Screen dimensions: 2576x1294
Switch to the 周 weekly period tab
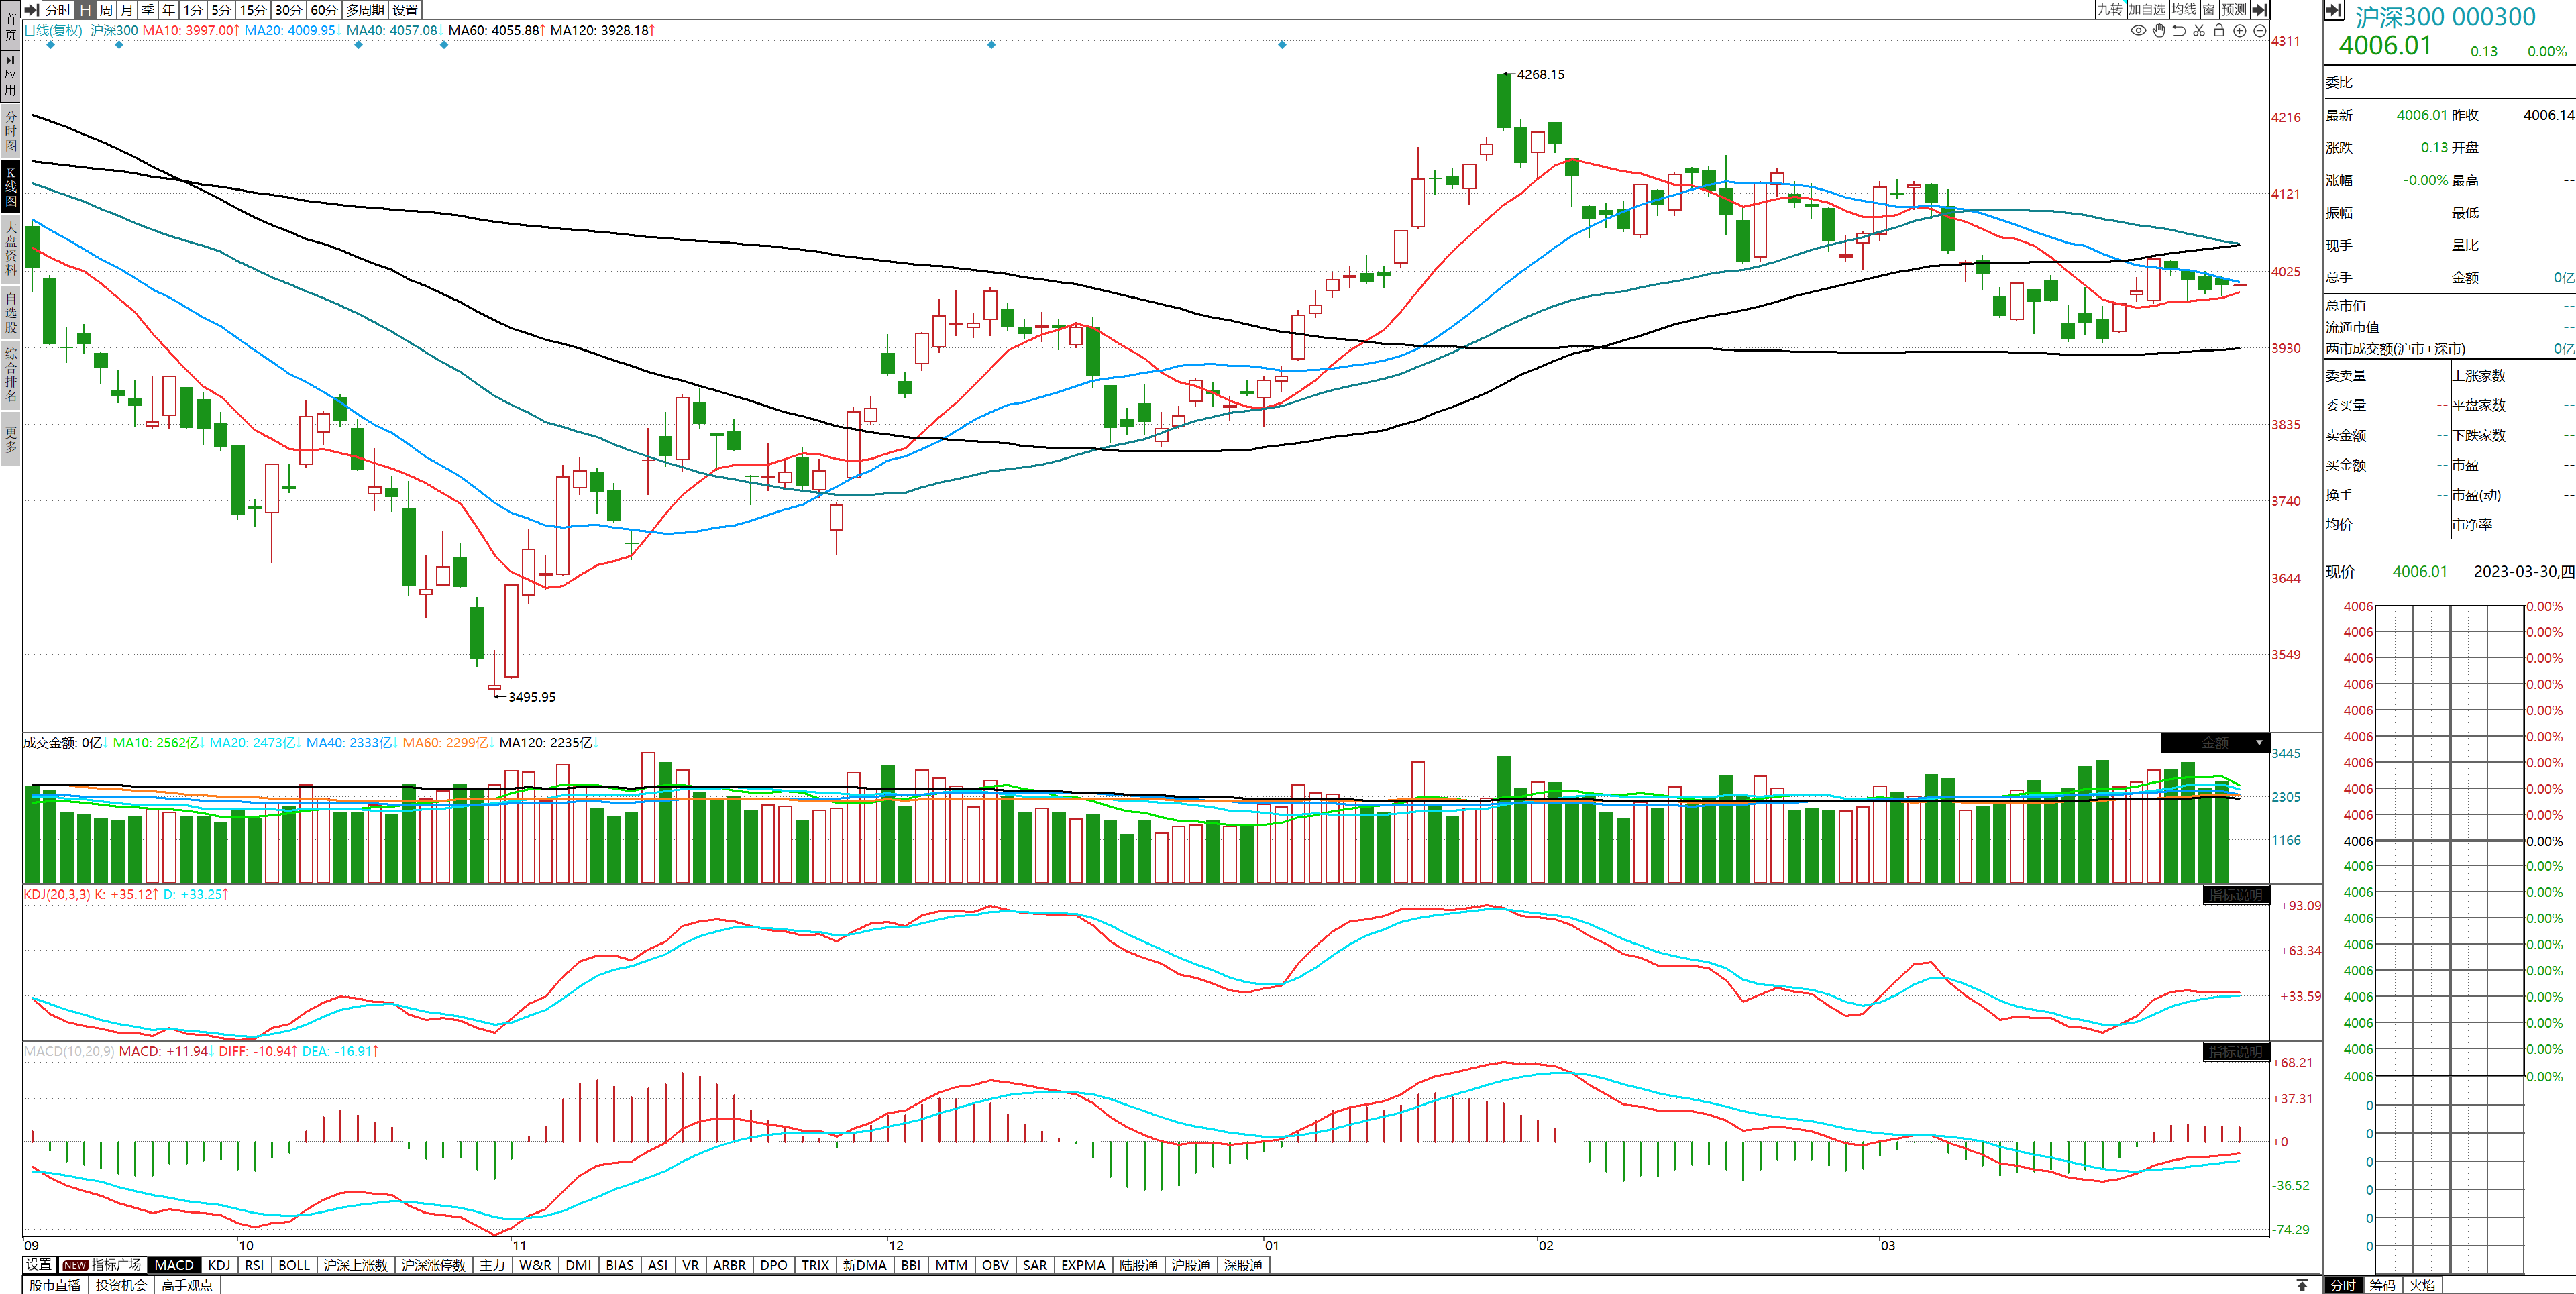(106, 10)
